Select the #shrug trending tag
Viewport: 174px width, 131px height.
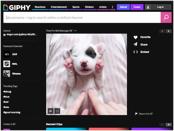(7, 92)
